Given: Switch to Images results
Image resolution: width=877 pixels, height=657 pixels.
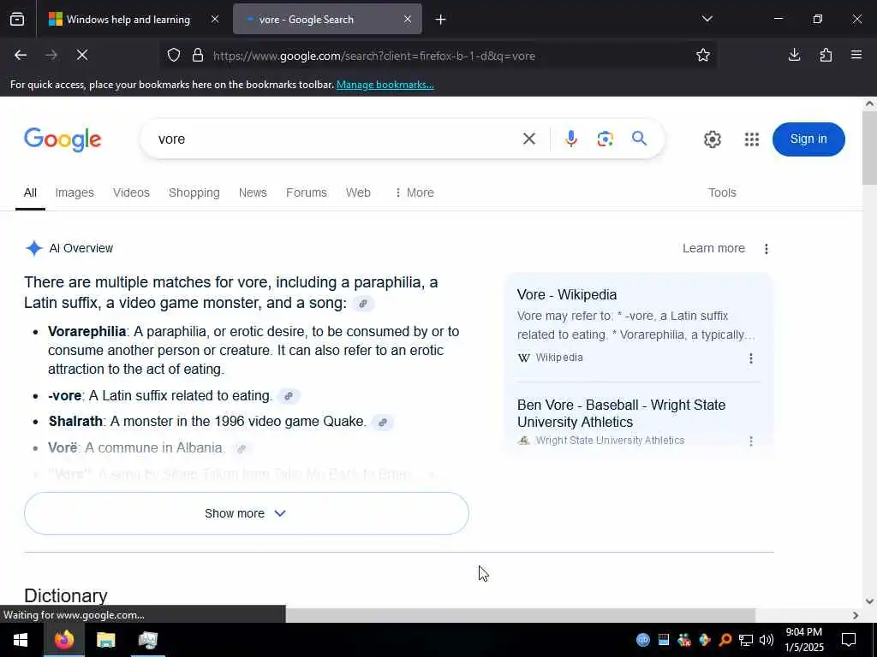Looking at the screenshot, I should (x=75, y=192).
